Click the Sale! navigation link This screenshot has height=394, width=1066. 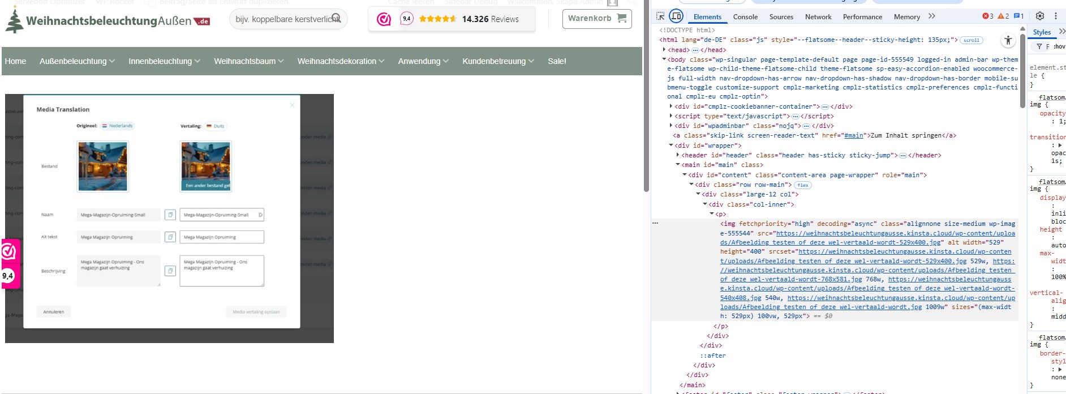(x=557, y=61)
